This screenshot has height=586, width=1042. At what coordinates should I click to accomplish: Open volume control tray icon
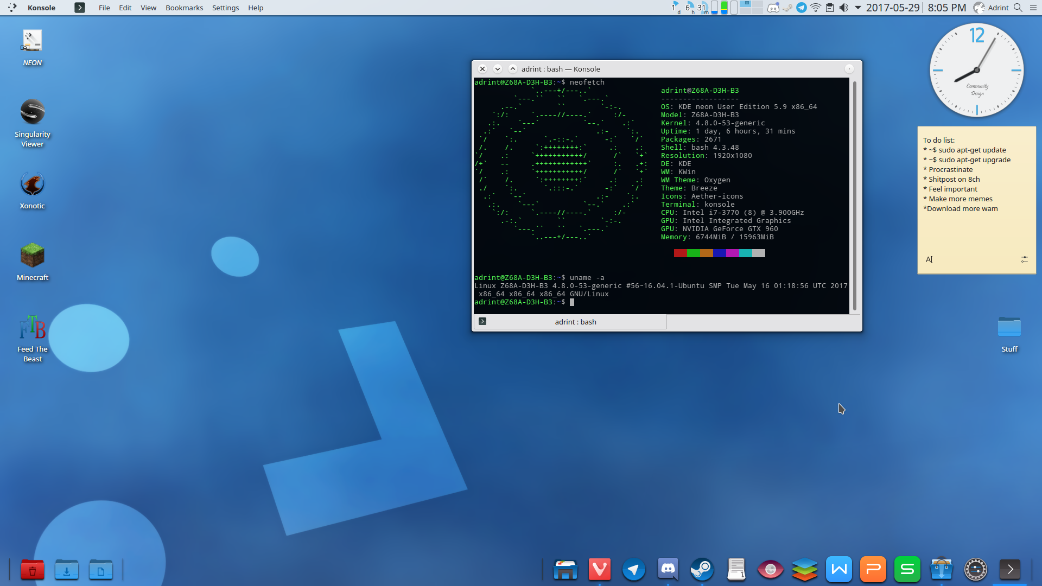(x=844, y=8)
